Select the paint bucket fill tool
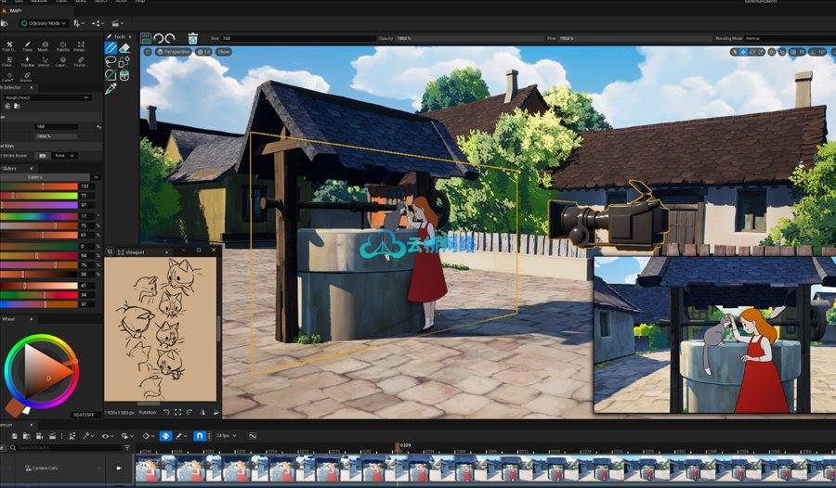This screenshot has height=488, width=836. point(124,75)
